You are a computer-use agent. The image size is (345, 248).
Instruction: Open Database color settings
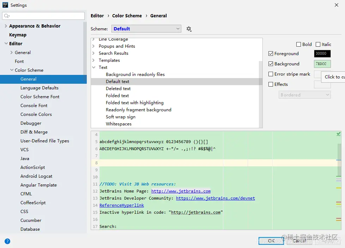30,229
